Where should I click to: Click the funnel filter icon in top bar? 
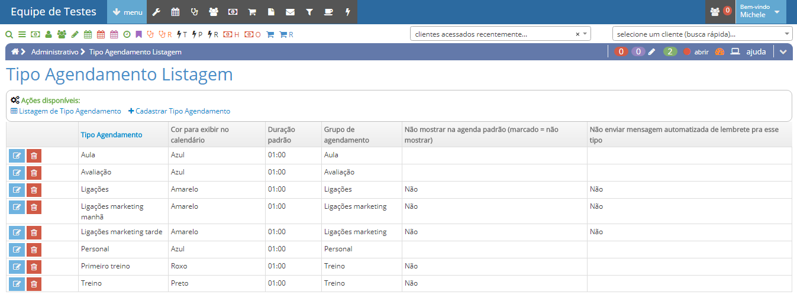tap(309, 12)
